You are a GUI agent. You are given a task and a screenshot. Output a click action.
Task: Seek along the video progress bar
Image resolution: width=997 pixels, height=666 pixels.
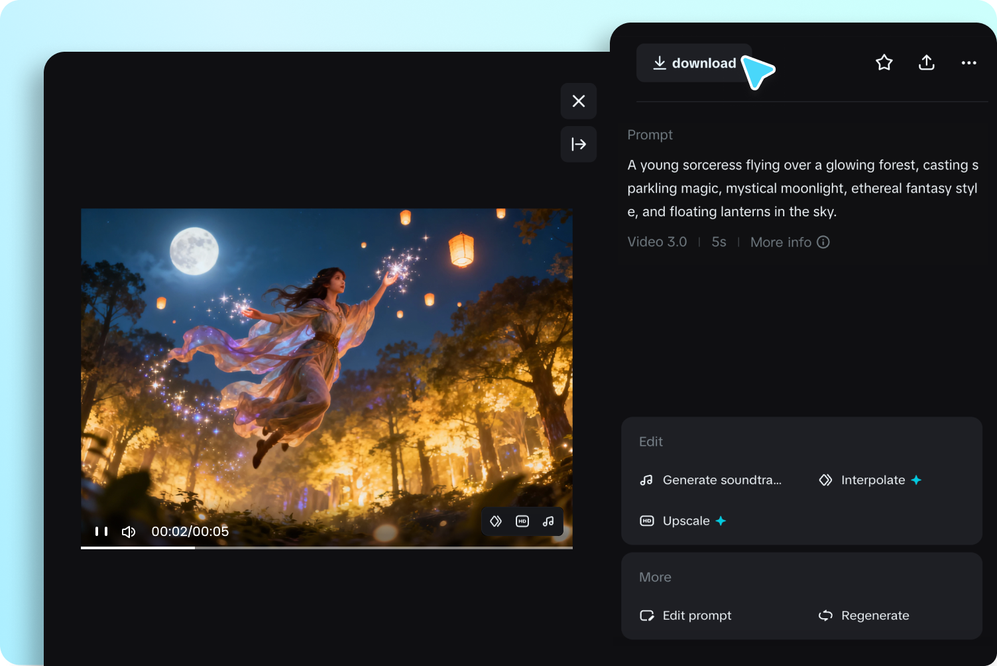pyautogui.click(x=327, y=548)
